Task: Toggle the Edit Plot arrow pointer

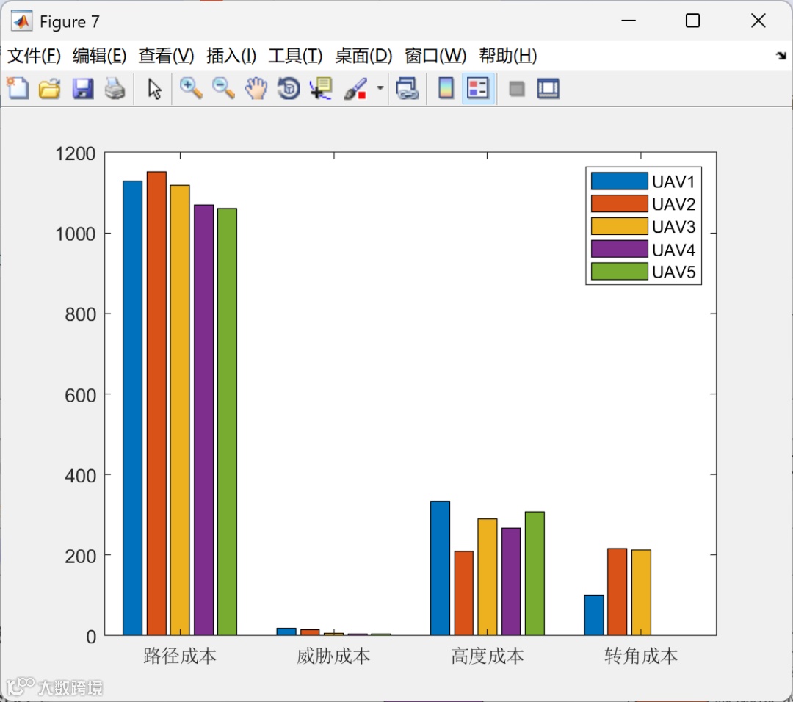Action: 154,89
